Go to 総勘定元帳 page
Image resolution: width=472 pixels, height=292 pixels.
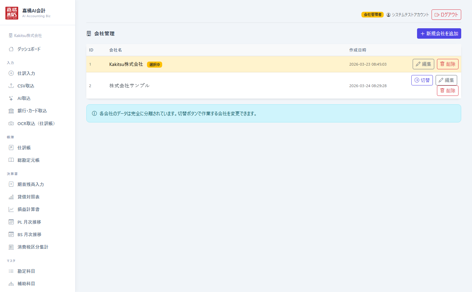click(x=37, y=160)
